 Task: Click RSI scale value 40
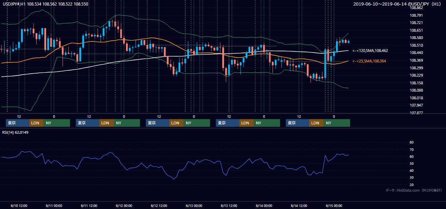[411, 170]
